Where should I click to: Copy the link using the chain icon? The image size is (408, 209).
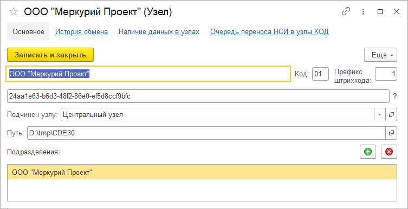point(346,12)
